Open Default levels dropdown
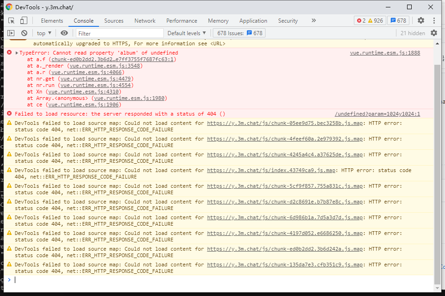Viewport: 445px width, 296px height. click(186, 33)
